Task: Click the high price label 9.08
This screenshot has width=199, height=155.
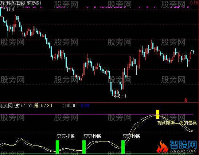Action: point(10,10)
